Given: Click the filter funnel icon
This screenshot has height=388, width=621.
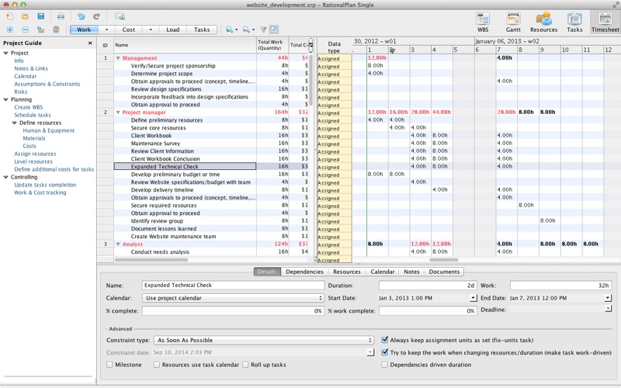Looking at the screenshot, I should point(263,29).
